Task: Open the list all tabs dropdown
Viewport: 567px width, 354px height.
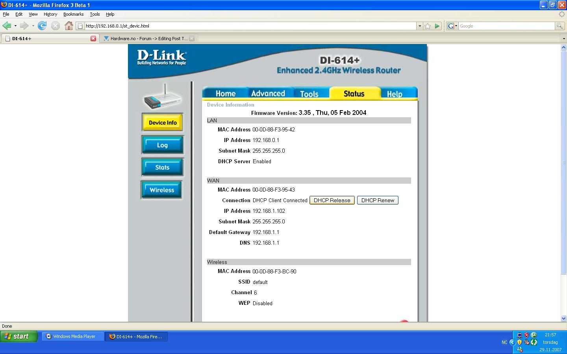Action: click(x=563, y=39)
